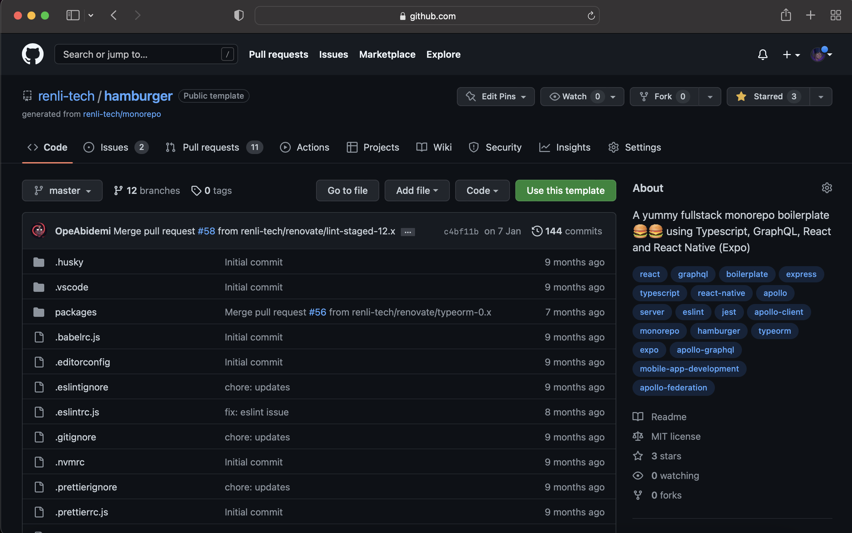This screenshot has width=852, height=533.
Task: Click the OpeAbidemi commit avatar
Action: tap(39, 231)
